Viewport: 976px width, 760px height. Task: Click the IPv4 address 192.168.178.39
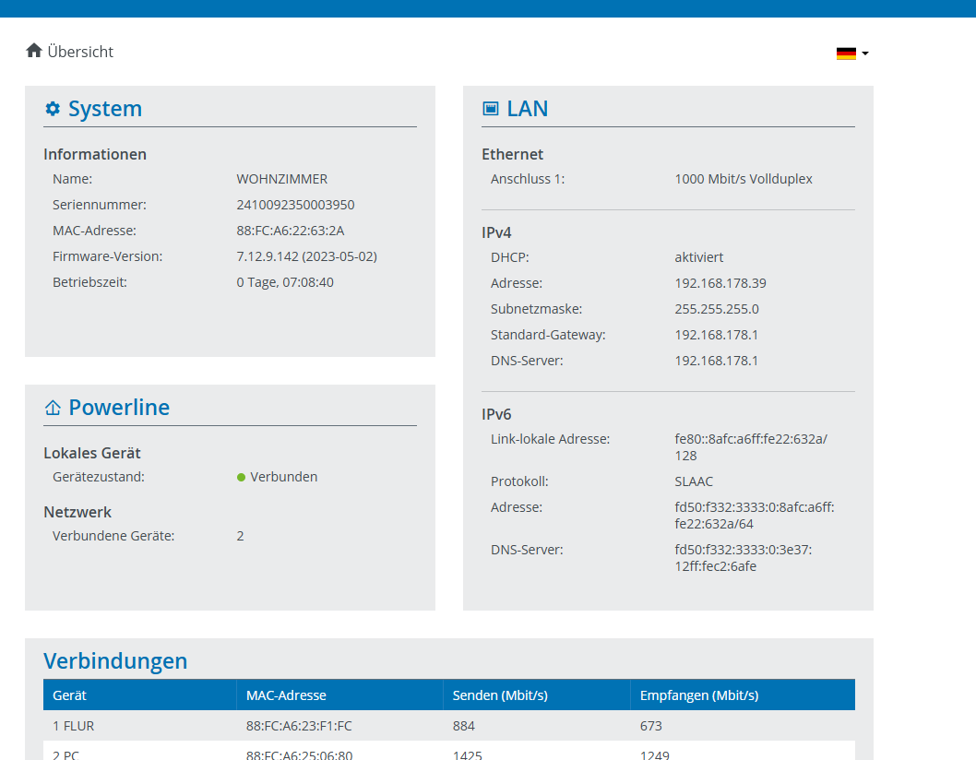720,283
